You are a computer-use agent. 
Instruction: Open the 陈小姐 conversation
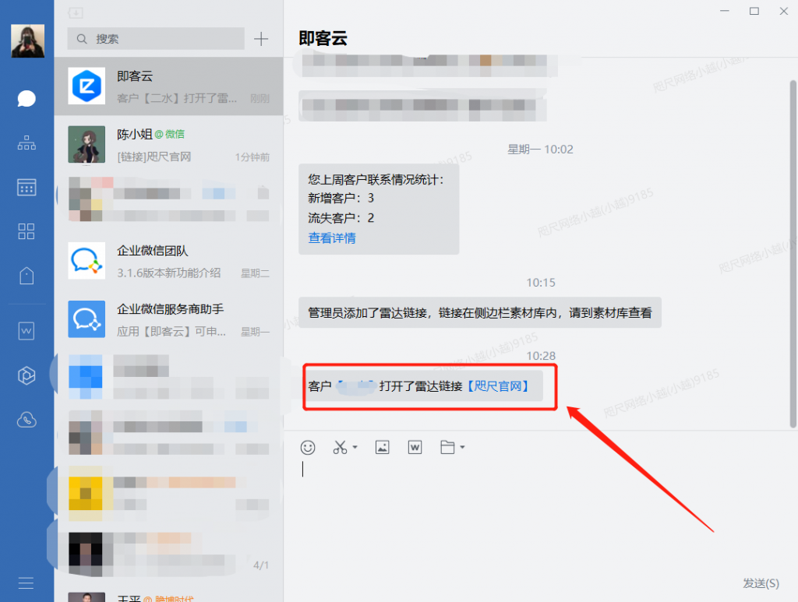(x=168, y=145)
